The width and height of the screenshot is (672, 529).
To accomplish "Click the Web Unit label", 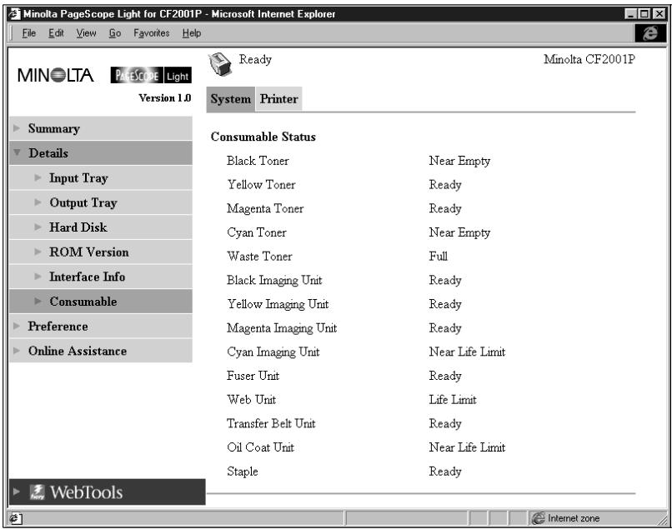I will pyautogui.click(x=251, y=400).
